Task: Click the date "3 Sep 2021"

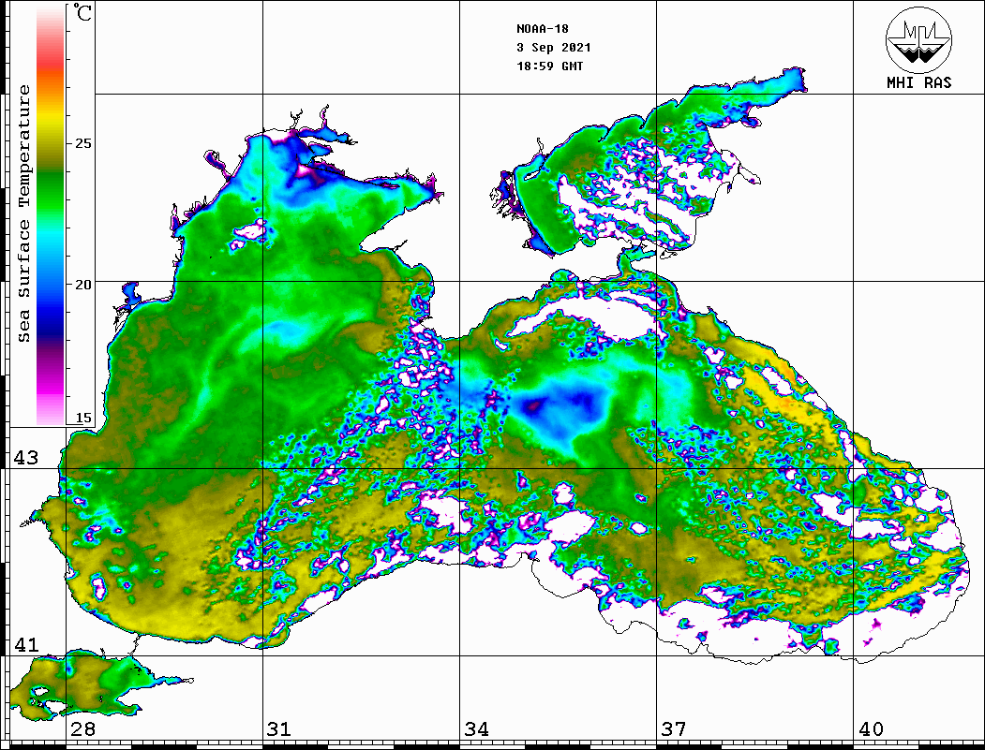Action: click(x=554, y=48)
